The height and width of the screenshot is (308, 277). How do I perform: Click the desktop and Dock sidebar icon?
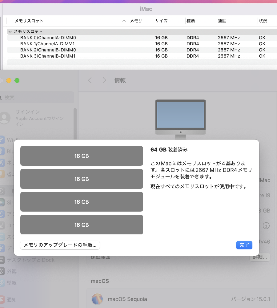2,260
